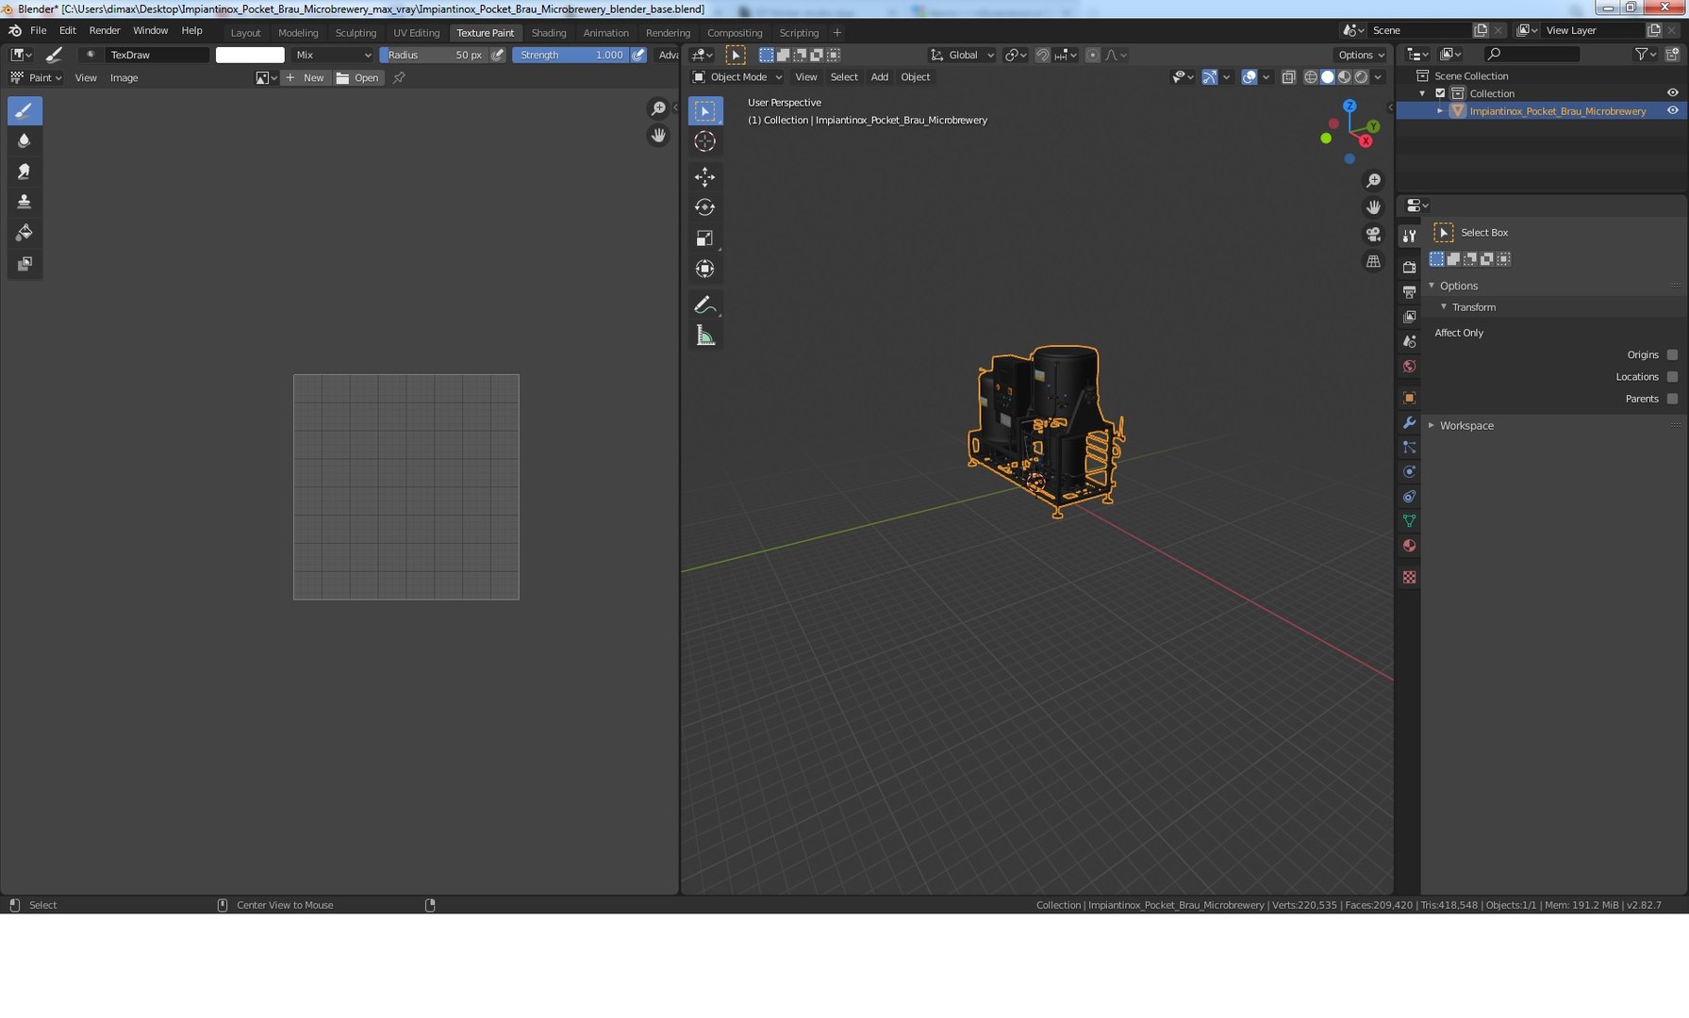Add a new workspace with the plus tab
The height and width of the screenshot is (1018, 1689).
(836, 32)
